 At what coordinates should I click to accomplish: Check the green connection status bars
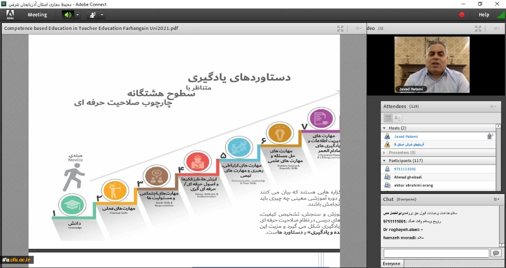(500, 15)
